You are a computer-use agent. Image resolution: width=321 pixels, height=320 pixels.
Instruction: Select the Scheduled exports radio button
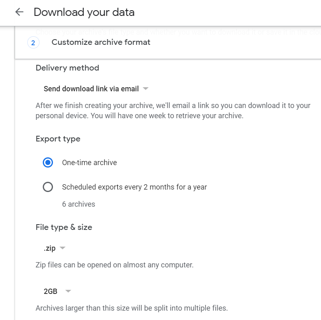coord(48,187)
